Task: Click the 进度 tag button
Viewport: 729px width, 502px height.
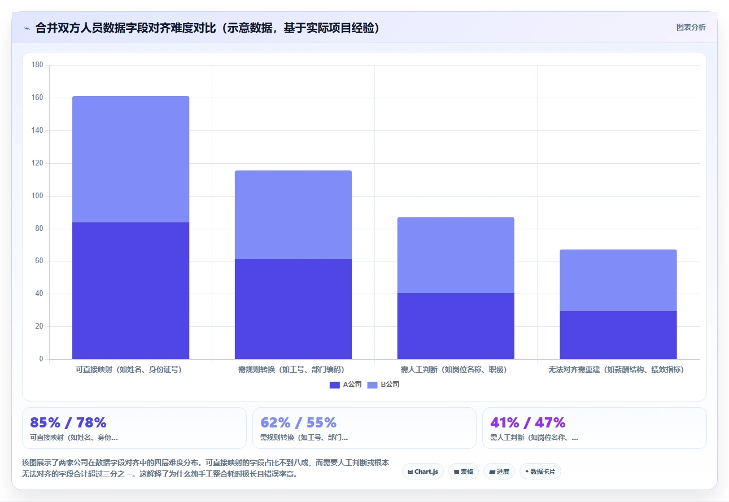Action: [x=499, y=472]
